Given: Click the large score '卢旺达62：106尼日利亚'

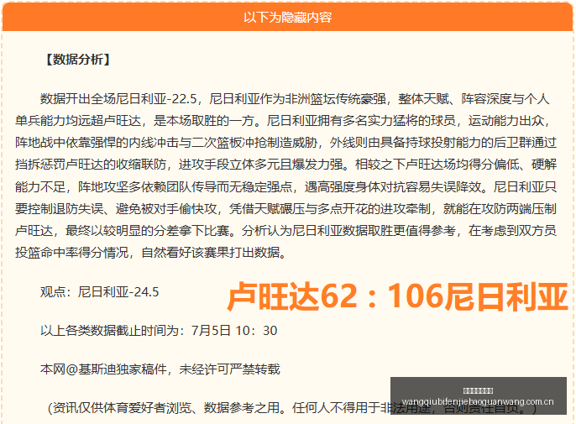Looking at the screenshot, I should (x=397, y=296).
